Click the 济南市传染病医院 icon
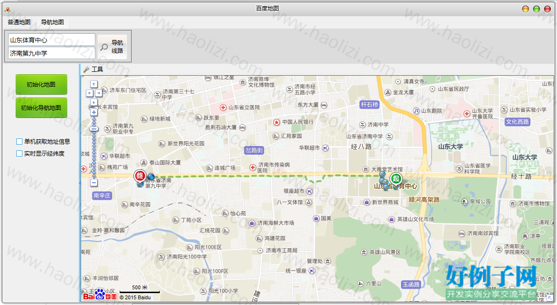The image size is (557, 305). (x=253, y=167)
